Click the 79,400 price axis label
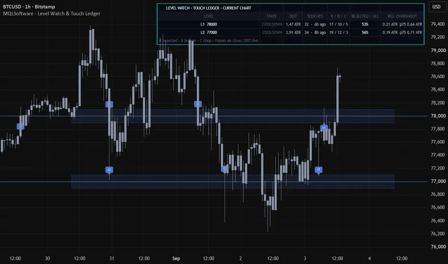Viewport: 448px width, 264px height. coord(438,24)
